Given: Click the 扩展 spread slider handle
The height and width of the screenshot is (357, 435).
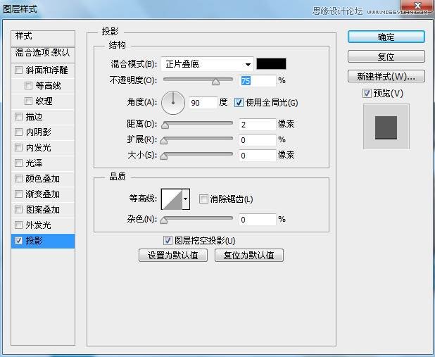Looking at the screenshot, I should 164,141.
